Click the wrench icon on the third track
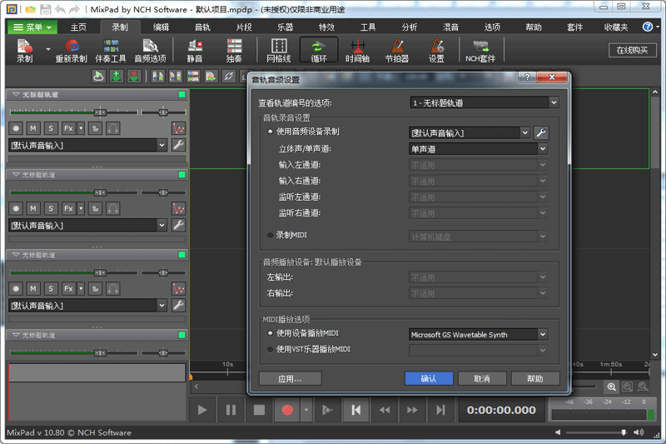This screenshot has width=666, height=444. (178, 305)
